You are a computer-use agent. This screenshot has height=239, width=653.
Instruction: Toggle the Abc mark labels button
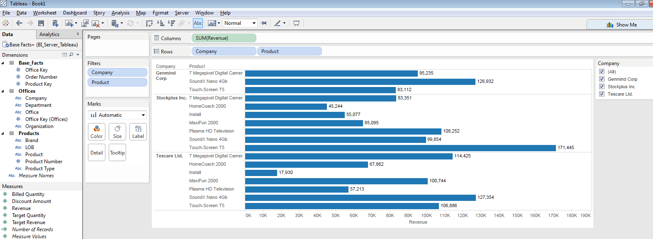(x=198, y=23)
